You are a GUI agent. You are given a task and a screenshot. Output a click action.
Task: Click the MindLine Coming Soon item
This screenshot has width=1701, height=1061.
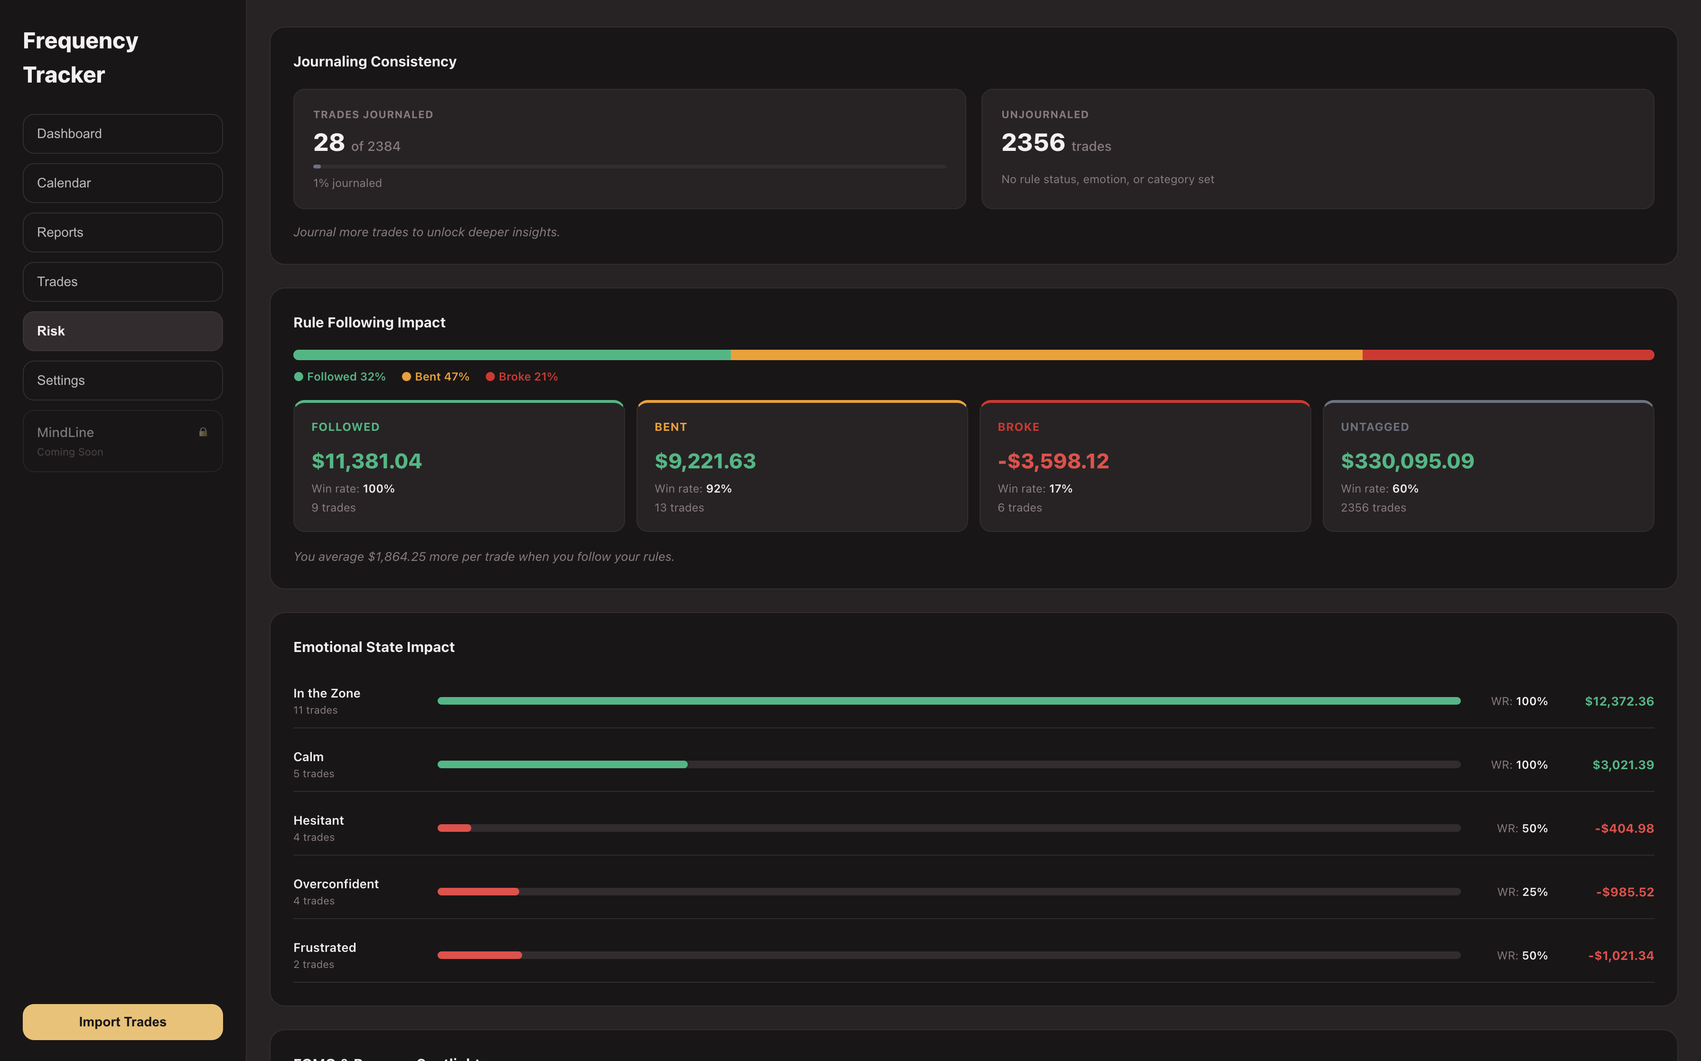(123, 441)
